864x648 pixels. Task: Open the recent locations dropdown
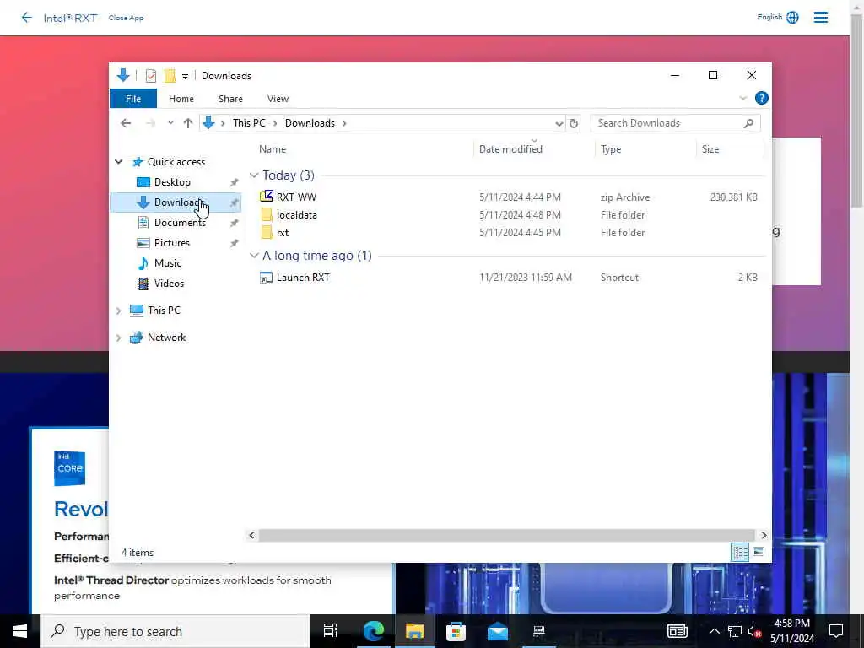(170, 123)
